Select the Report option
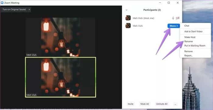This screenshot has width=213, height=110. (188, 56)
